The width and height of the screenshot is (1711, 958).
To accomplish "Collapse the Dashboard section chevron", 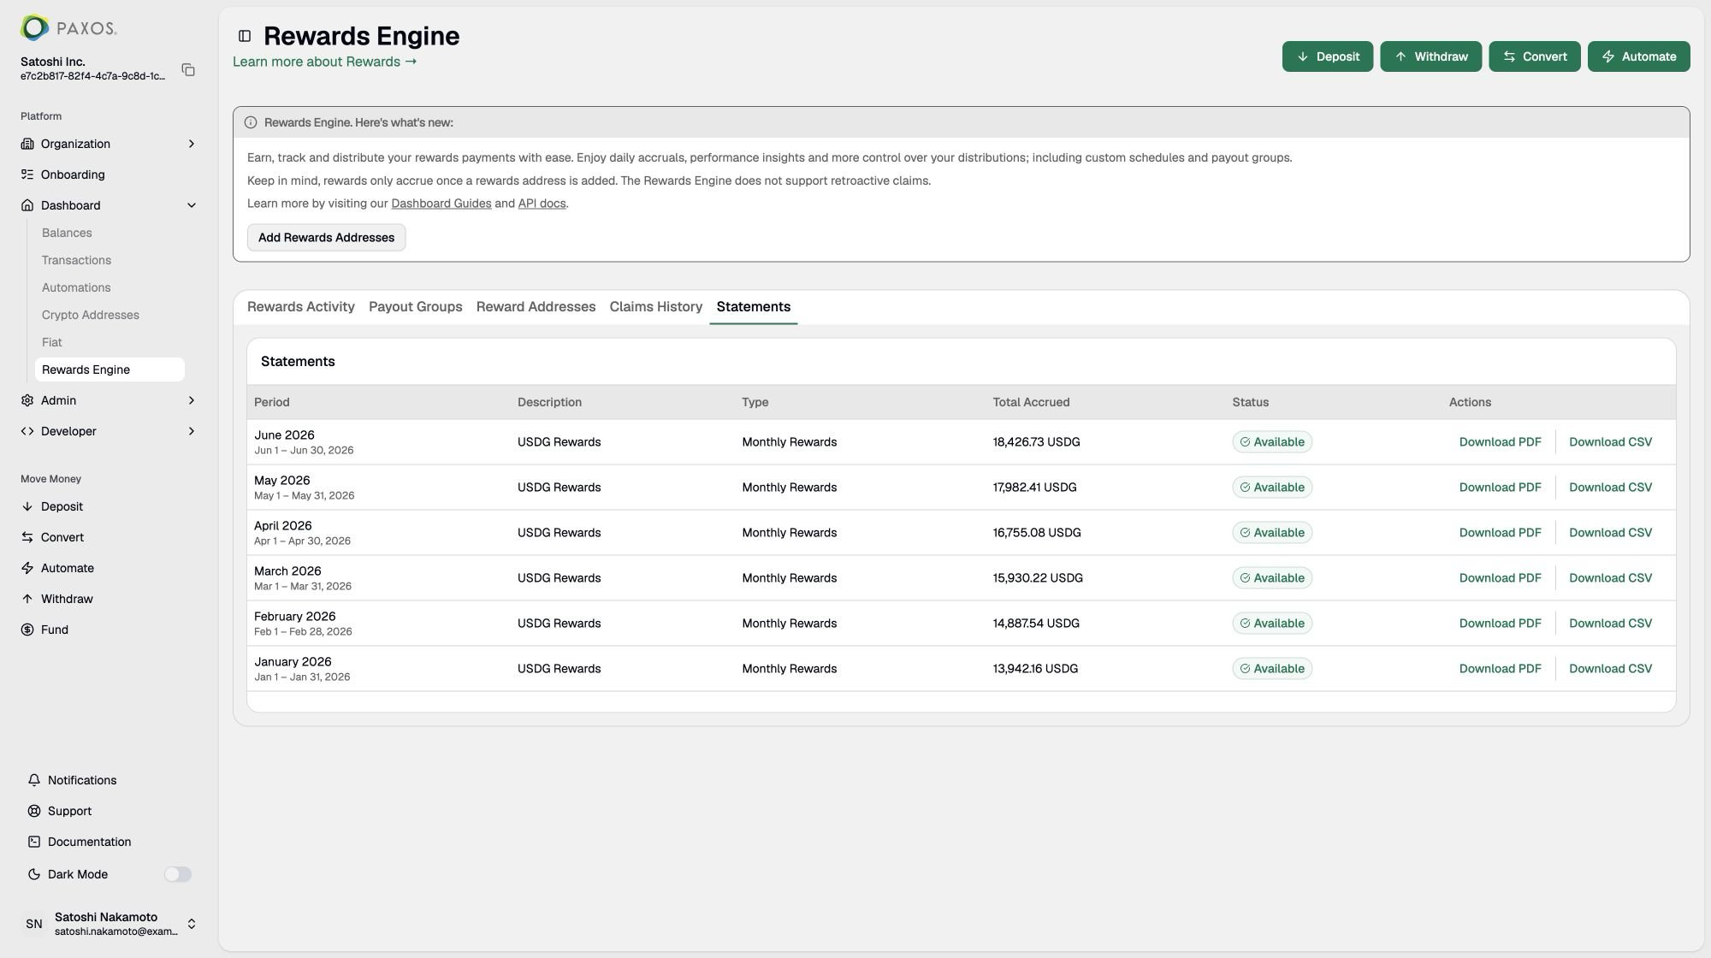I will (192, 205).
